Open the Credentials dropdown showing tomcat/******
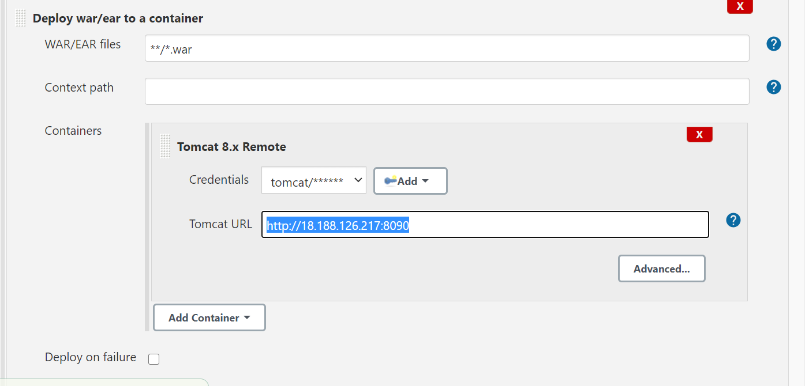 click(x=314, y=181)
